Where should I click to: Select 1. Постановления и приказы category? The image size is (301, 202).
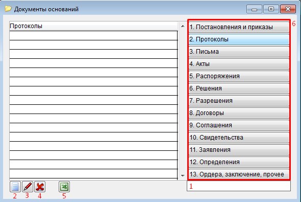point(239,27)
